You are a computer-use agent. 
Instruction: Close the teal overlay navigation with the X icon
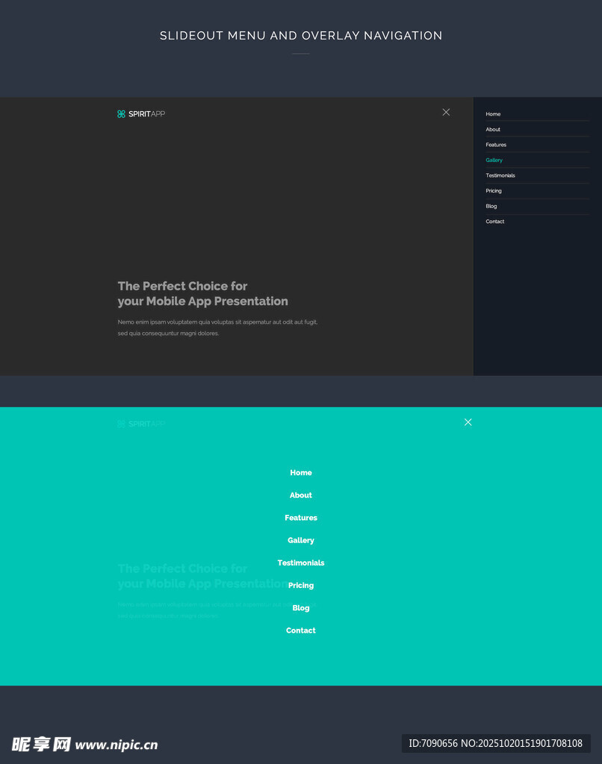(468, 422)
